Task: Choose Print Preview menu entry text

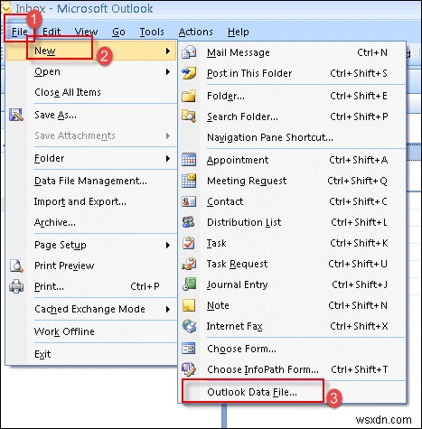Action: tap(64, 266)
